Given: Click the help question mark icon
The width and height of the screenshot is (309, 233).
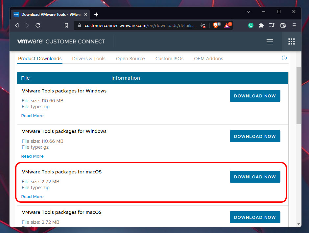Looking at the screenshot, I should click(x=284, y=58).
